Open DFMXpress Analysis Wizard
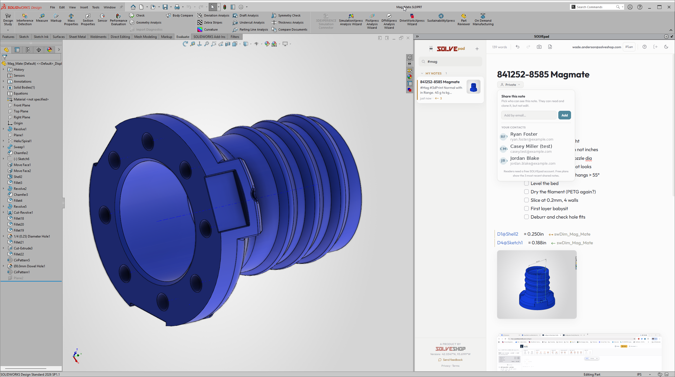Screen dimensions: 675x377 (389, 21)
